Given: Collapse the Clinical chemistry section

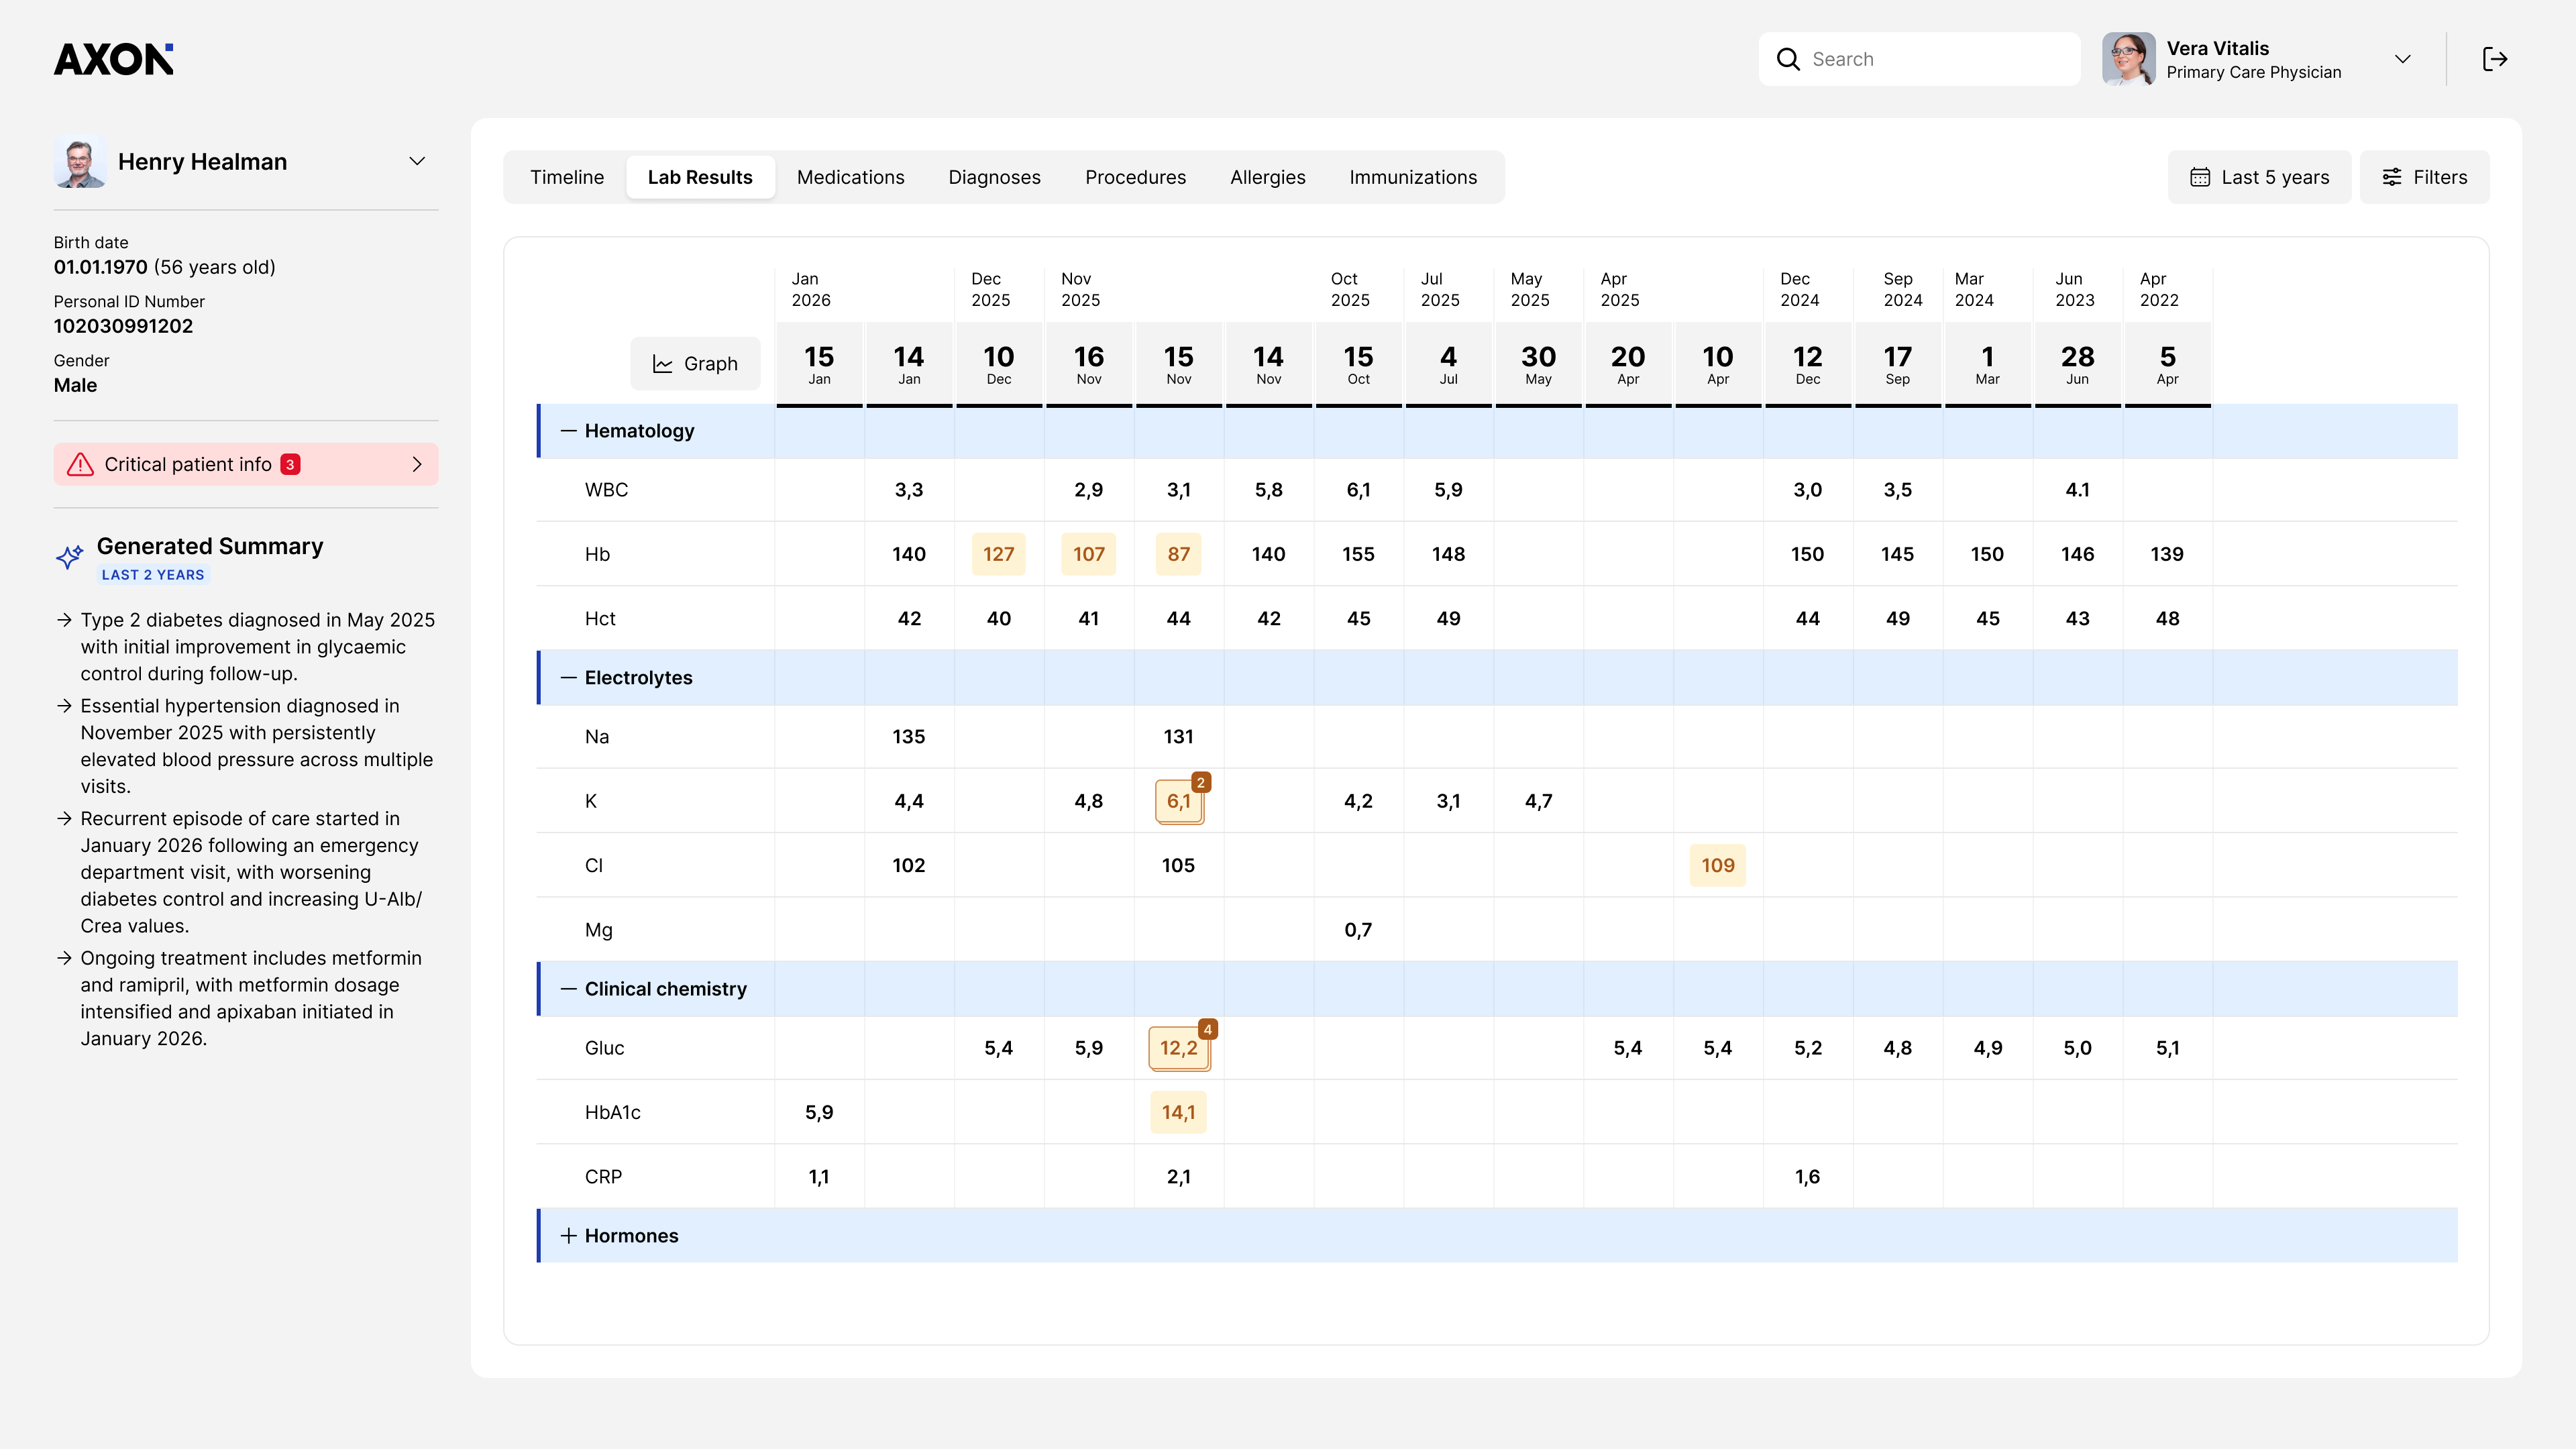Looking at the screenshot, I should coord(569,989).
